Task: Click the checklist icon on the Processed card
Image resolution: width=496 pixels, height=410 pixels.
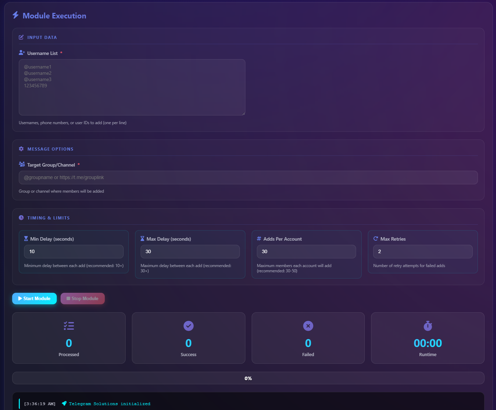Action: 69,326
